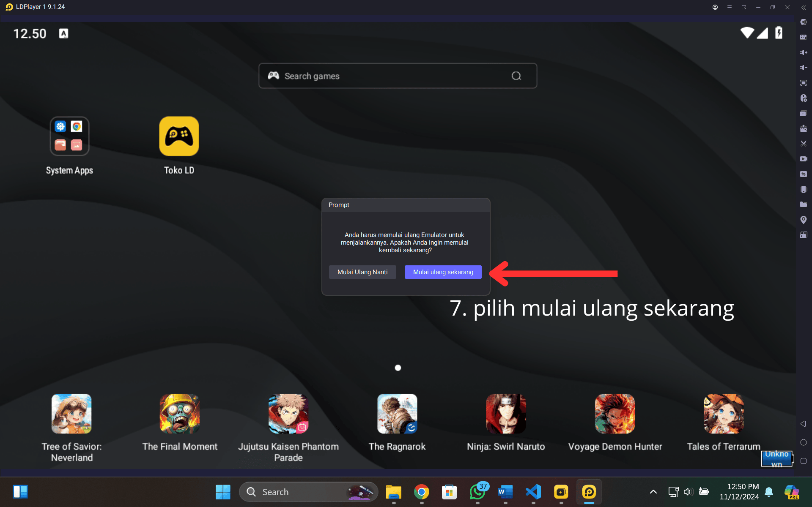This screenshot has width=812, height=507.
Task: Open the System Apps folder
Action: pos(69,136)
